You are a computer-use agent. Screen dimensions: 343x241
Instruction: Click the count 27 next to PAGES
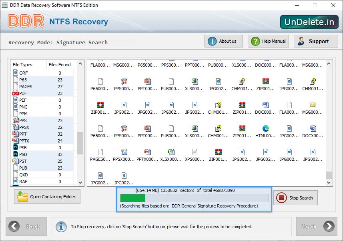coord(60,87)
